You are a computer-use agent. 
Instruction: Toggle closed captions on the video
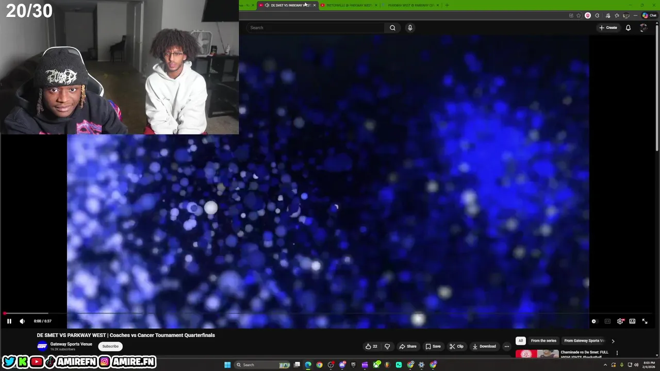(x=607, y=321)
